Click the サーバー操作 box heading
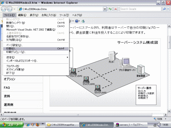This screenshot has width=171, height=128. 144,88
